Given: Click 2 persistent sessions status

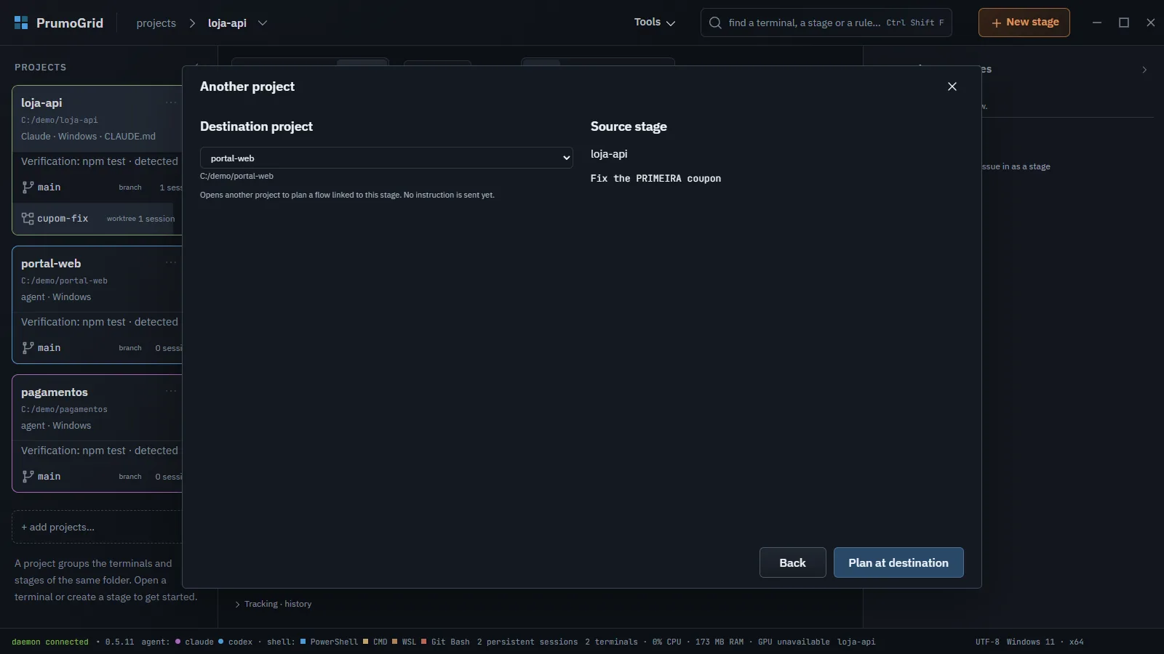Looking at the screenshot, I should [x=527, y=642].
